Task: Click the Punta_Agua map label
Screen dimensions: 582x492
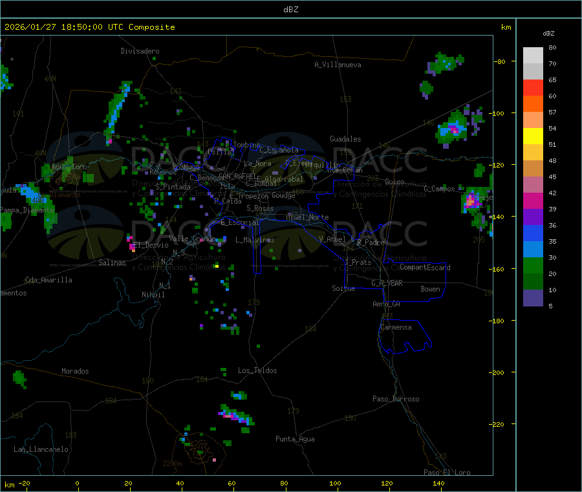Action: pyautogui.click(x=295, y=439)
